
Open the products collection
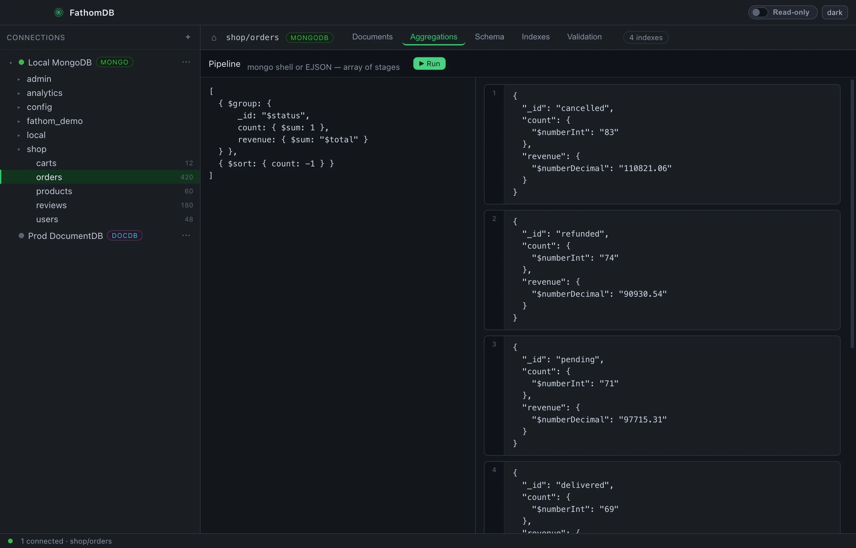coord(100,191)
